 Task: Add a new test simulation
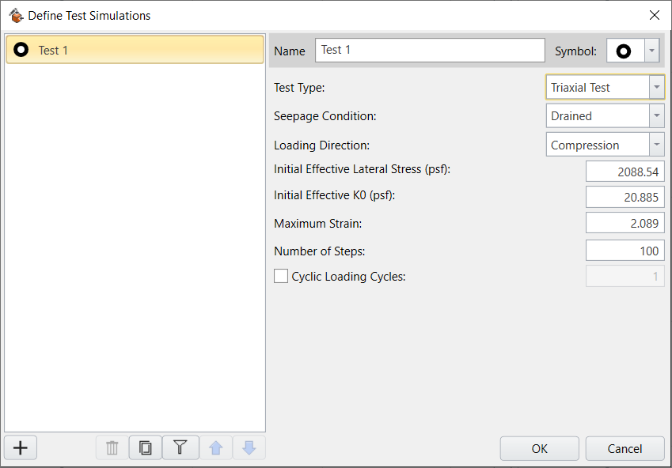[20, 447]
